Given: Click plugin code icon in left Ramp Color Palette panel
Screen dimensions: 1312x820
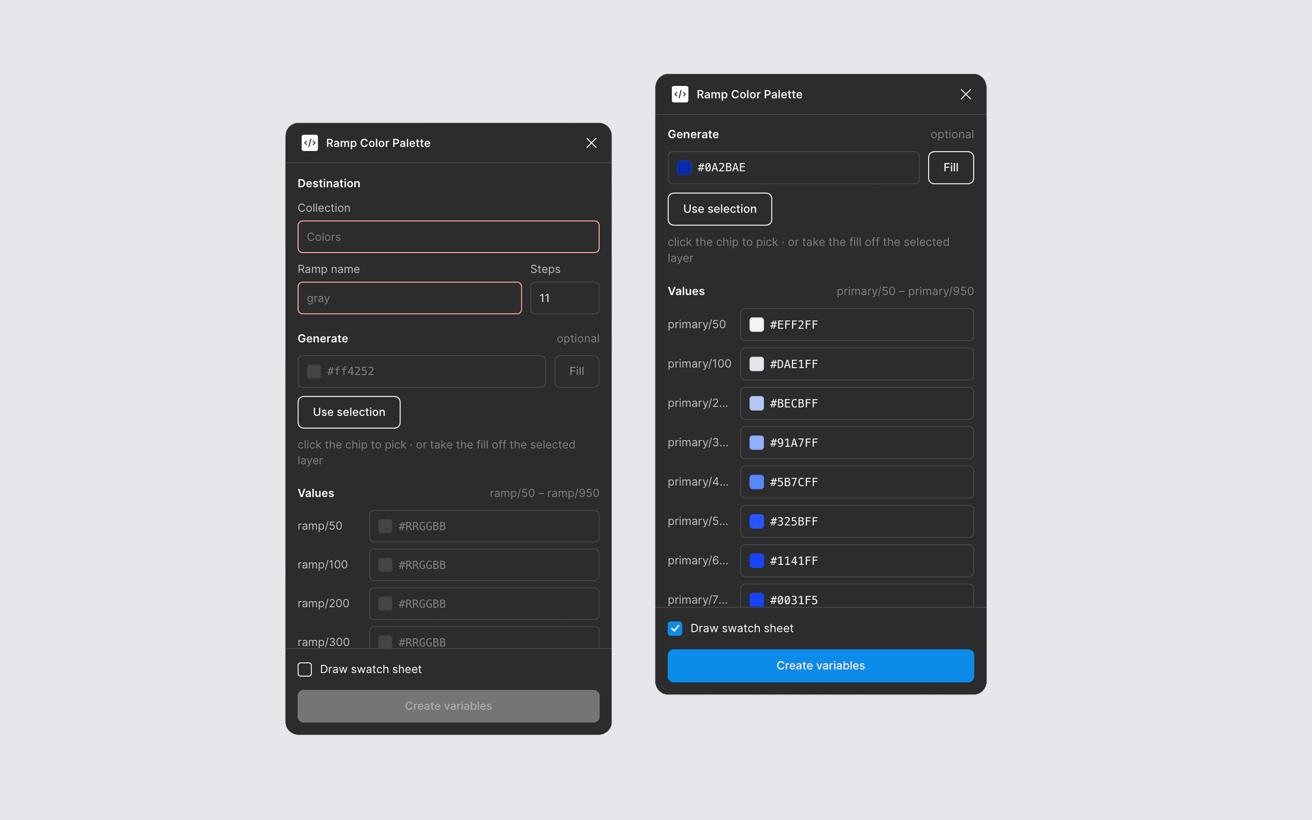Looking at the screenshot, I should tap(310, 143).
